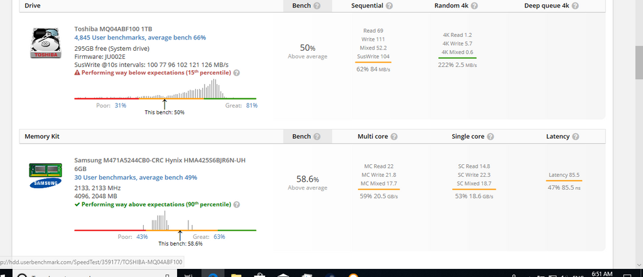Viewport: 643px width, 277px height.
Task: Click Latency 85.5 value
Action: [564, 175]
